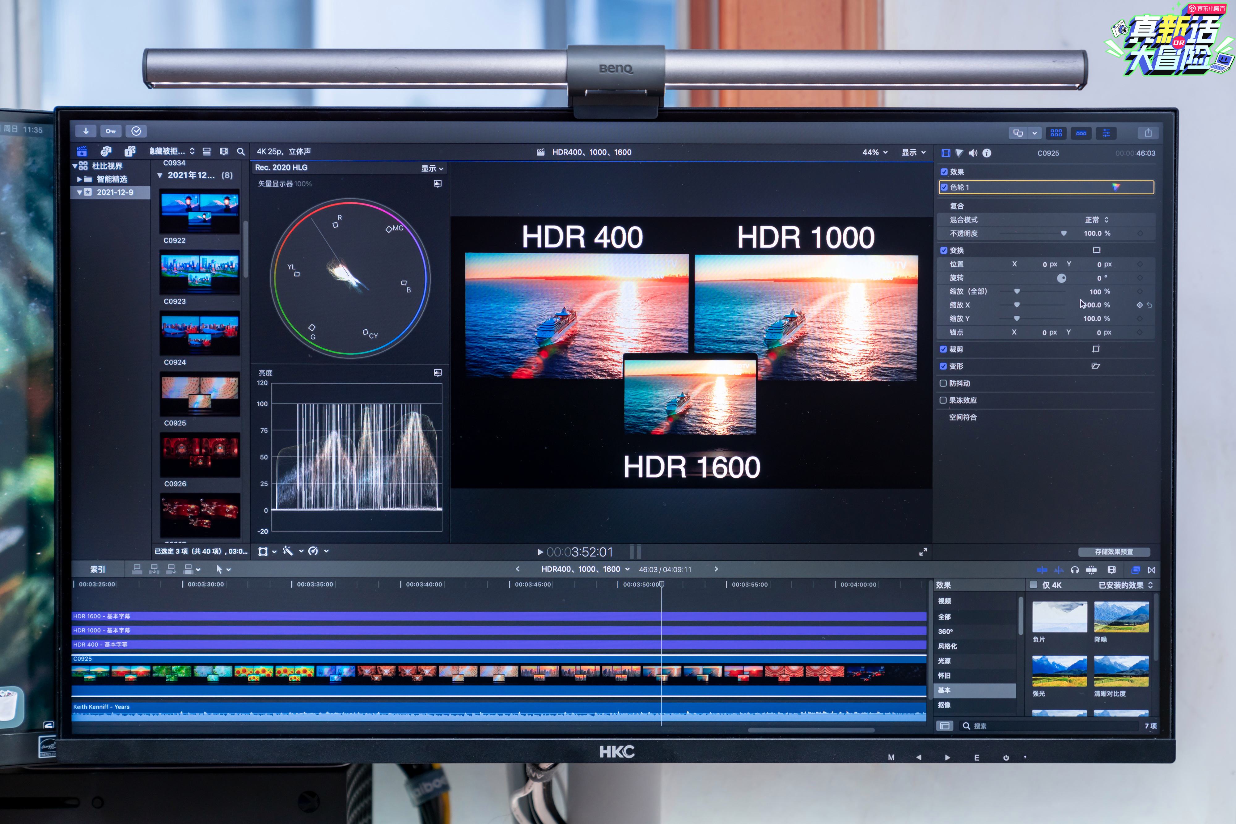Image resolution: width=1236 pixels, height=824 pixels.
Task: Disable the 色轮 1 effect checkbox
Action: [x=944, y=187]
